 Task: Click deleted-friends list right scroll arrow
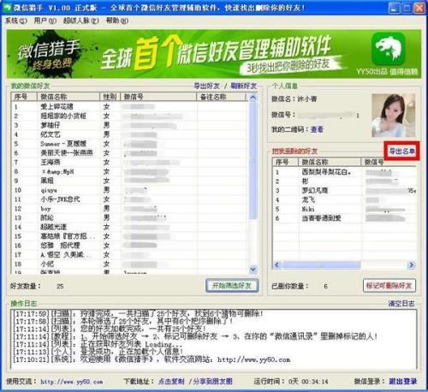point(411,264)
